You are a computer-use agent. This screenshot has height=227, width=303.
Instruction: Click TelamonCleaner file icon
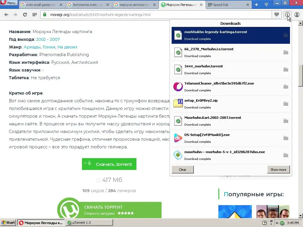click(178, 87)
